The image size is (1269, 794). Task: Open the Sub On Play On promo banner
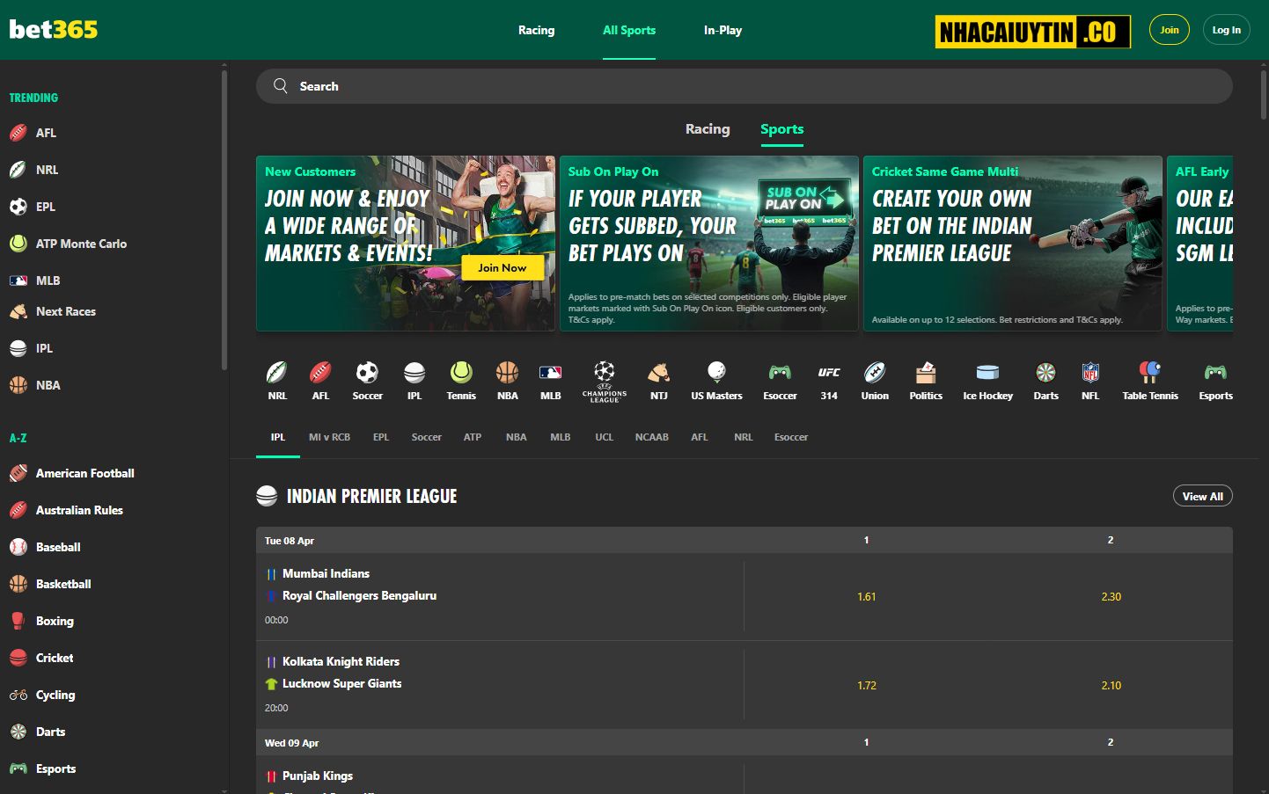coord(708,244)
